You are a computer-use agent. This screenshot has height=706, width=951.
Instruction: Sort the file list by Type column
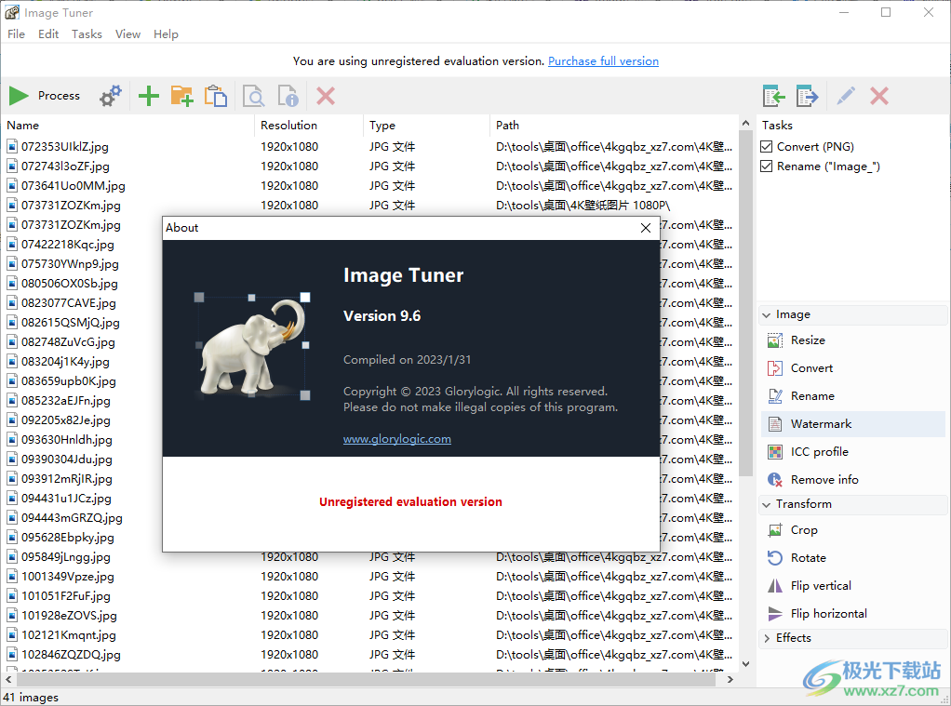(426, 125)
